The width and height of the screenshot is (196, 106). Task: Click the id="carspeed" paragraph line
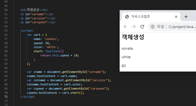(38, 22)
